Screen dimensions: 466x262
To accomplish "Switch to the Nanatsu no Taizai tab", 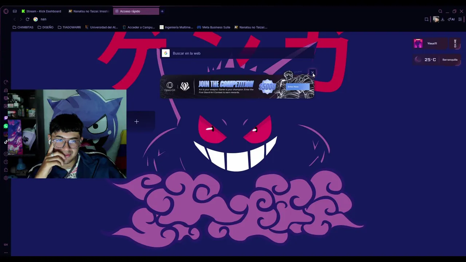I will point(89,11).
